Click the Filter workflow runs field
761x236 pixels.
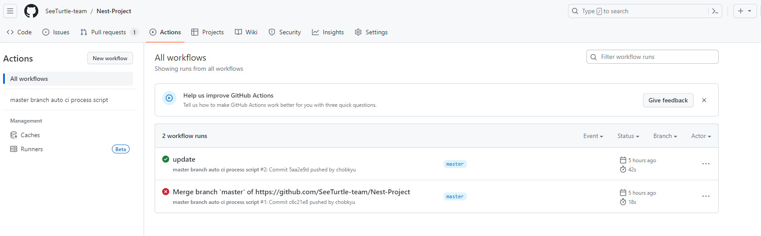click(x=653, y=57)
